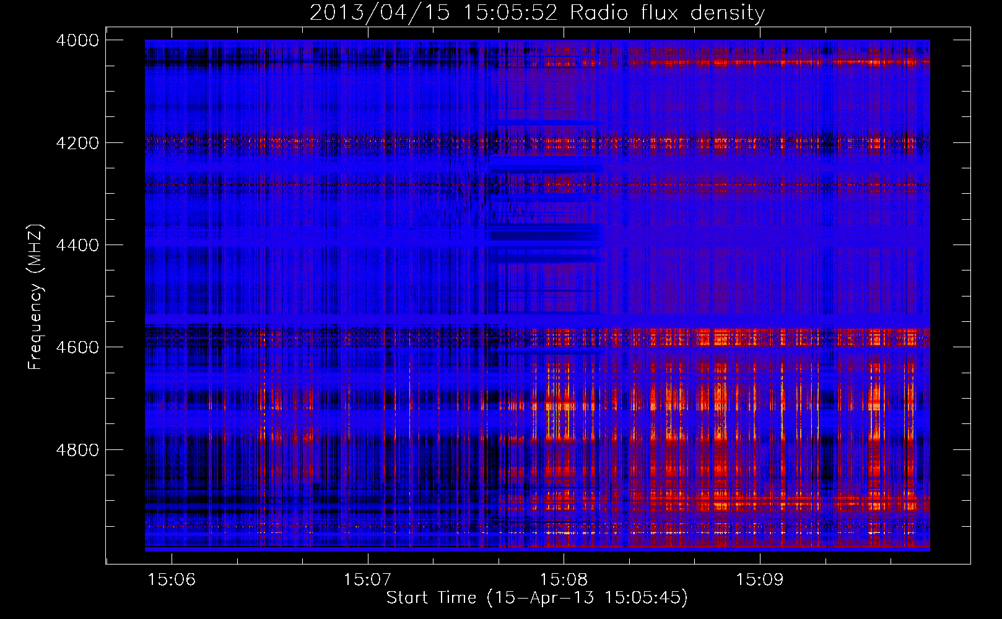This screenshot has width=1002, height=619.
Task: Click the 4800 frequency tick label
Action: tap(77, 450)
